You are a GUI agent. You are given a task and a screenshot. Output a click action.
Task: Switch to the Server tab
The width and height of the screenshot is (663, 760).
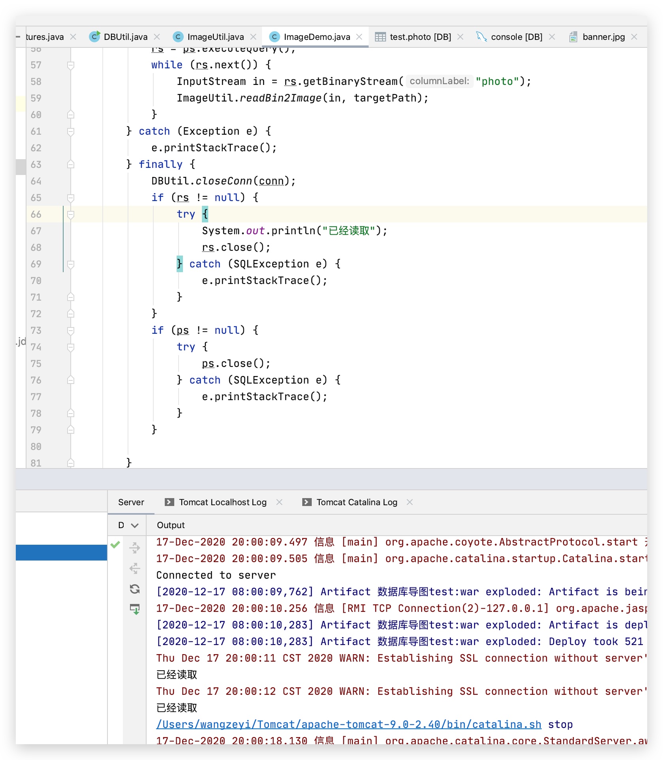coord(130,502)
